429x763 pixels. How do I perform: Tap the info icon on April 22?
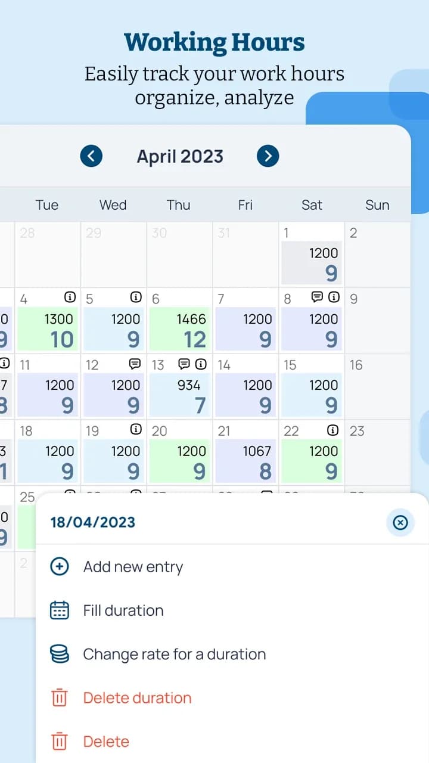[333, 429]
